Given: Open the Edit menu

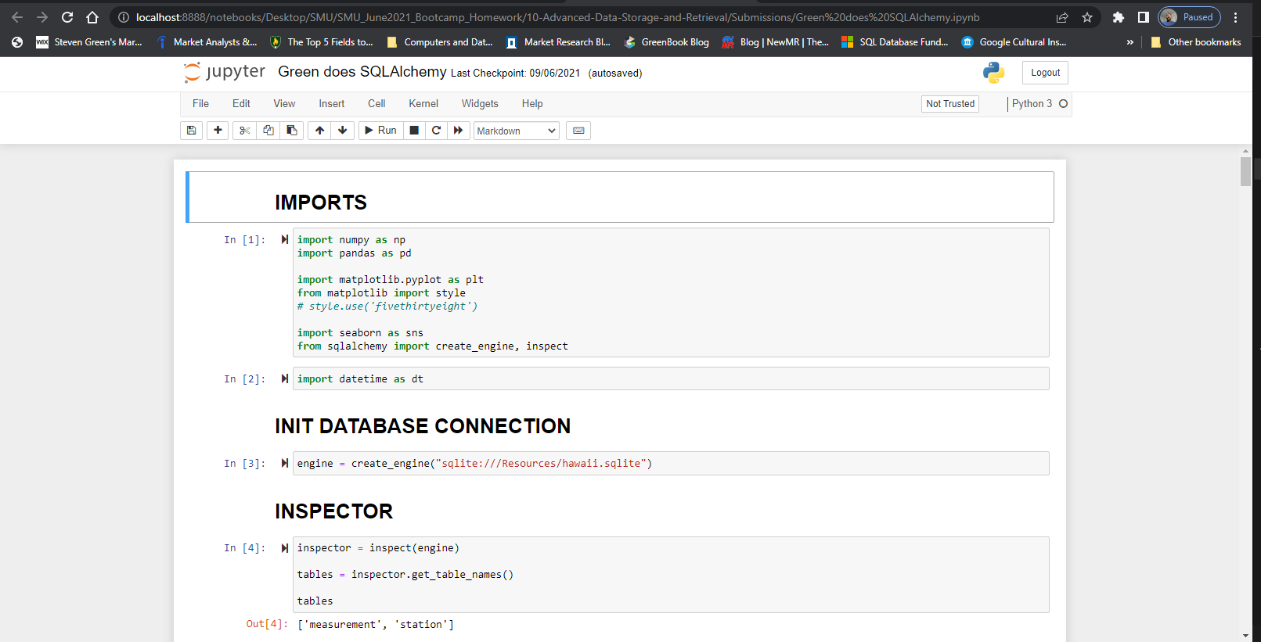Looking at the screenshot, I should 241,104.
